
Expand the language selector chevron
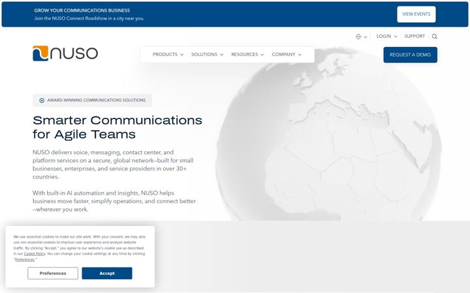click(x=366, y=36)
